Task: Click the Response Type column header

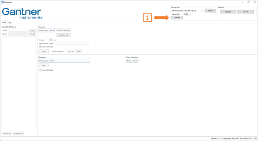Action: 47,61
